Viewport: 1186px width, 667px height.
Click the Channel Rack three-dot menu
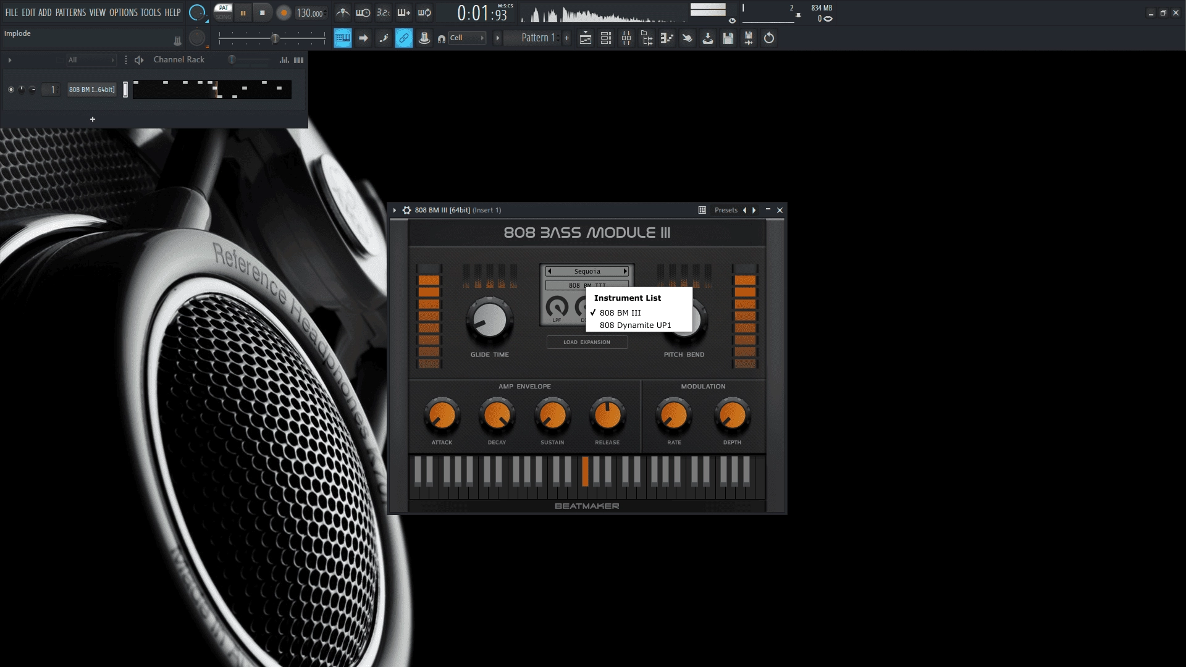[x=126, y=60]
